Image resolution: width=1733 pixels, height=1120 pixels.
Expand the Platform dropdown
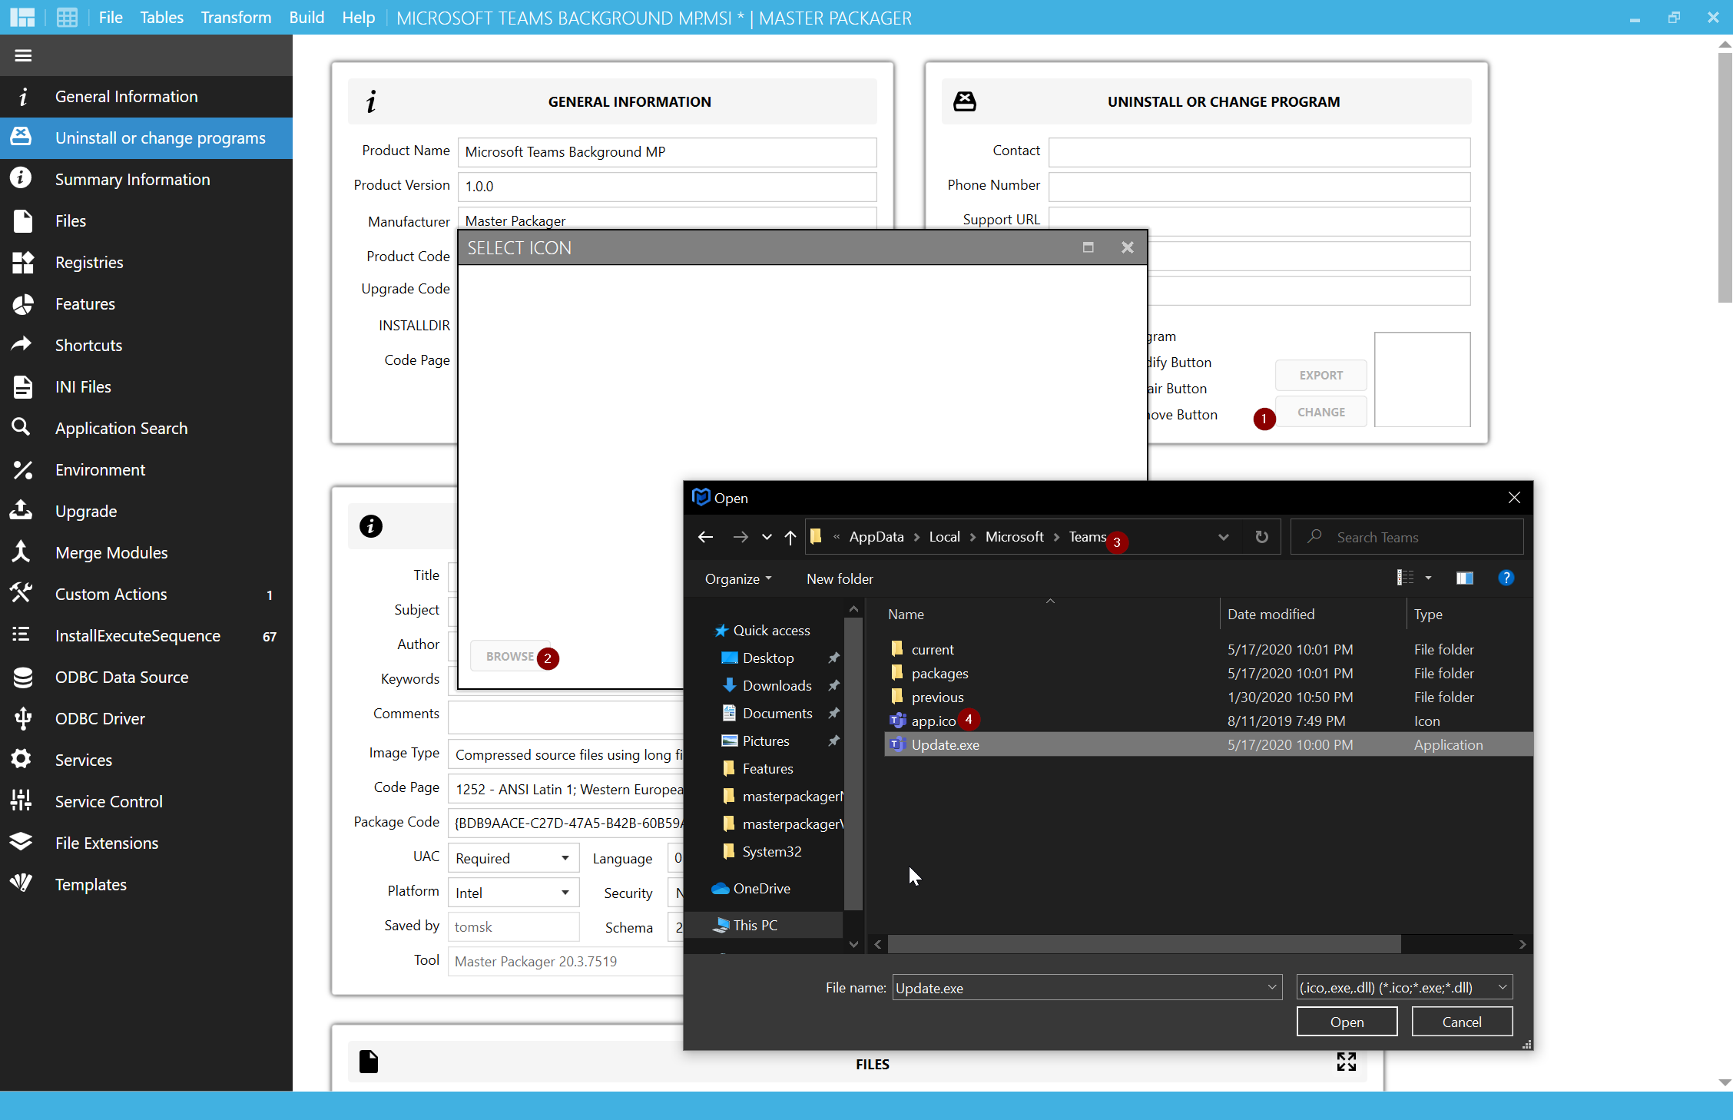[x=565, y=893]
